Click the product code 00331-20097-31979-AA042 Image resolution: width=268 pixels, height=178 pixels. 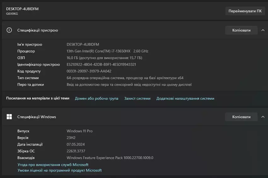pos(89,71)
